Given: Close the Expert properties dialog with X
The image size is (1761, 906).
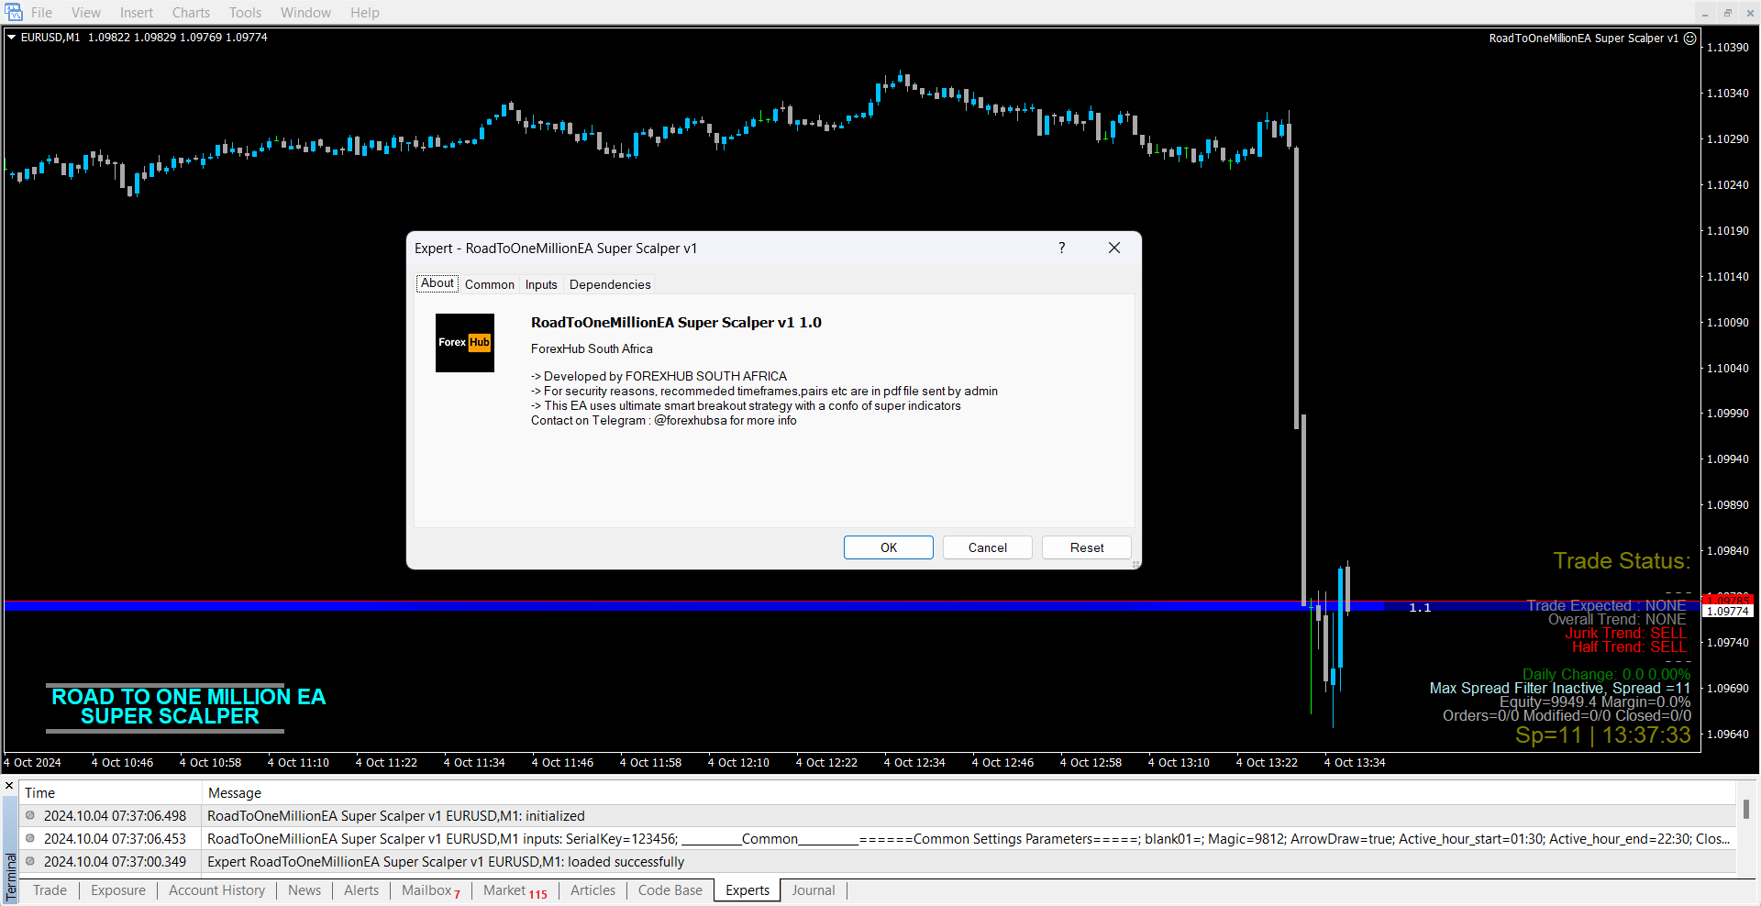Looking at the screenshot, I should (1114, 249).
